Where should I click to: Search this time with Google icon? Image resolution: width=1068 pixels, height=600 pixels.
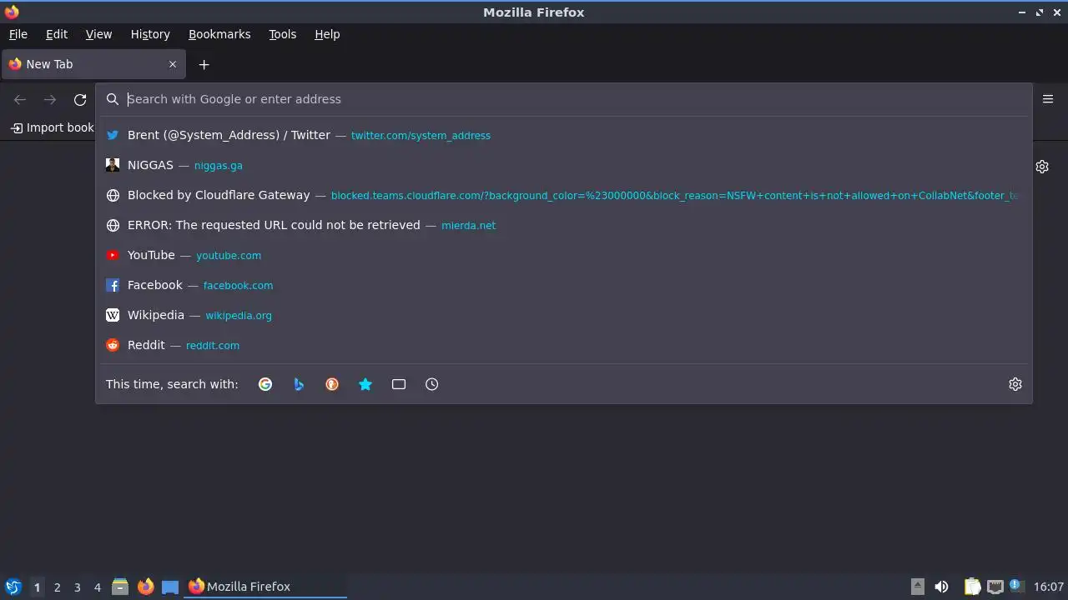265,384
